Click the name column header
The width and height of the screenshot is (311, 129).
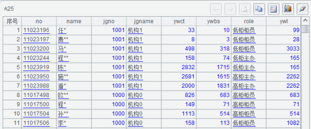pyautogui.click(x=74, y=21)
